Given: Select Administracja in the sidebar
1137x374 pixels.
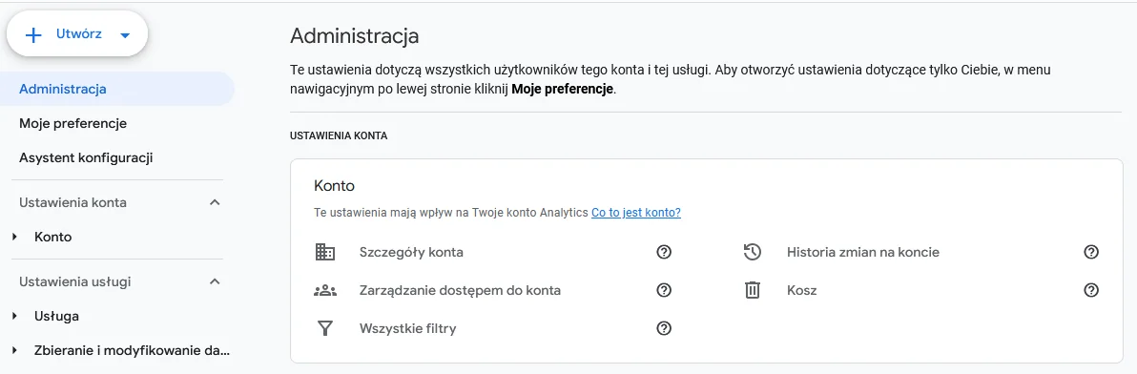Looking at the screenshot, I should pos(117,89).
